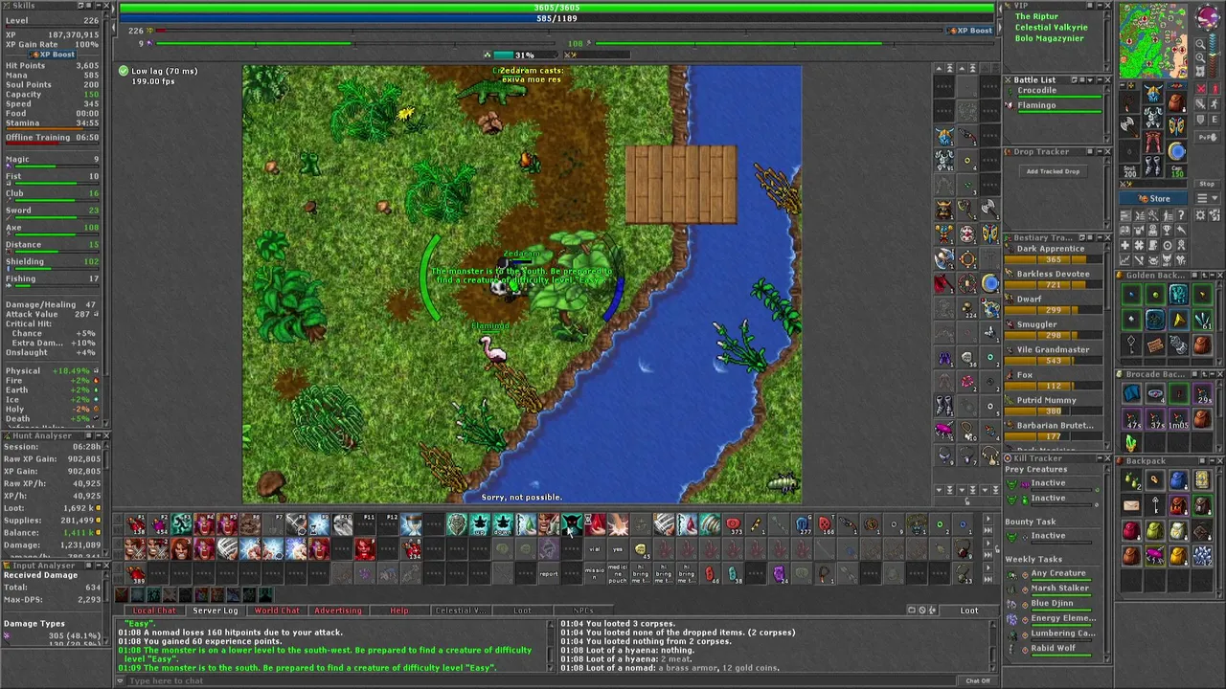Click the armor slot in inventory
This screenshot has height=689, width=1226.
coord(1153,117)
